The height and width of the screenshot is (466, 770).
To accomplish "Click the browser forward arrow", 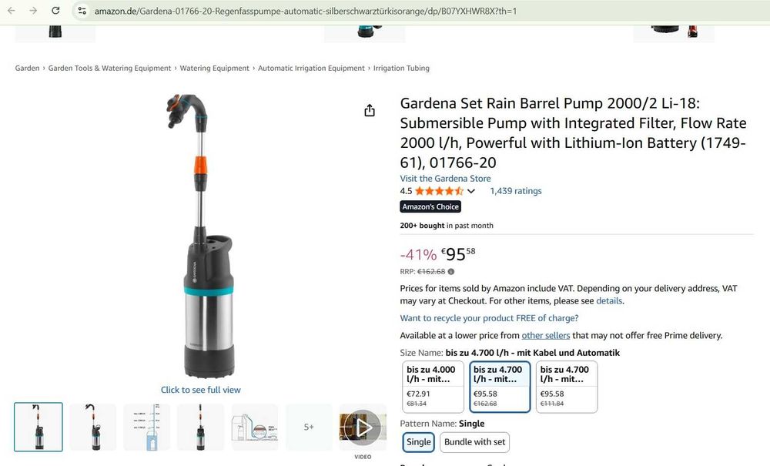I will pyautogui.click(x=33, y=10).
